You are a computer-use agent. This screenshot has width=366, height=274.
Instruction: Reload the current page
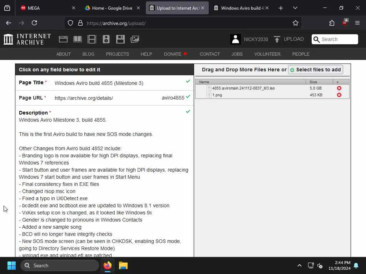coord(34,23)
